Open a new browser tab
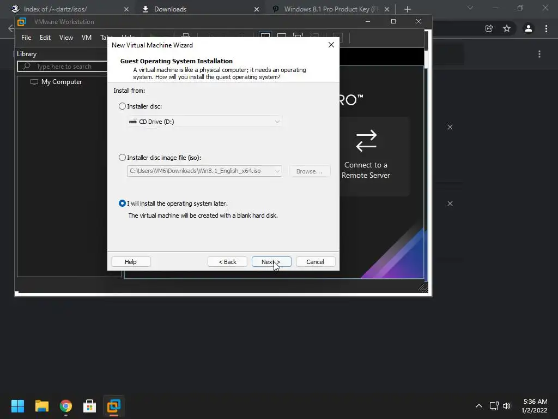This screenshot has height=419, width=558. click(408, 9)
